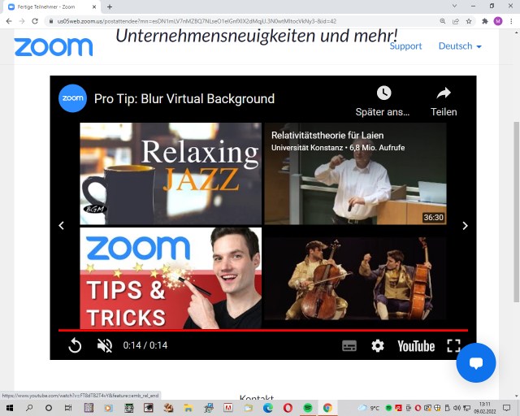This screenshot has width=520, height=416.
Task: Share this page icon in address bar
Action: [456, 21]
